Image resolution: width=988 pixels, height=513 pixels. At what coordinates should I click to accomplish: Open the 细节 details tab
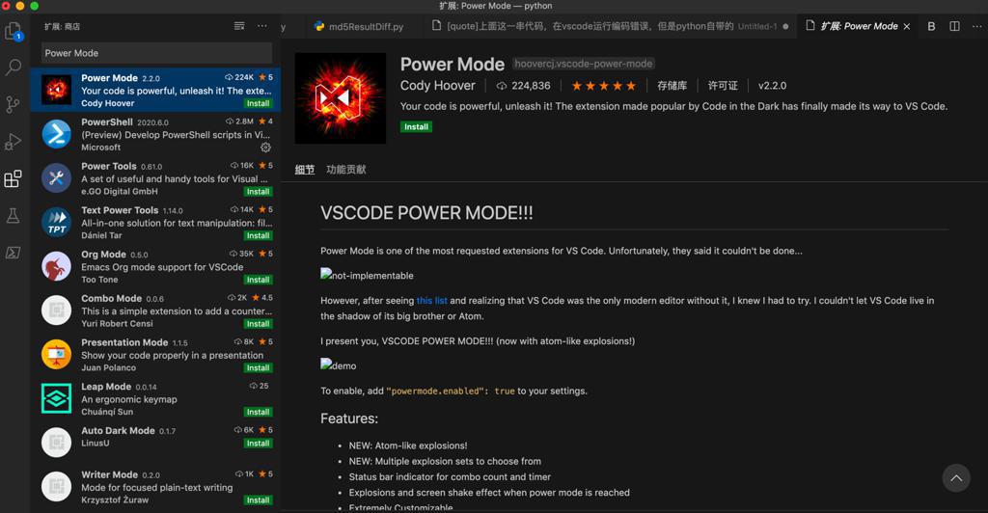304,170
